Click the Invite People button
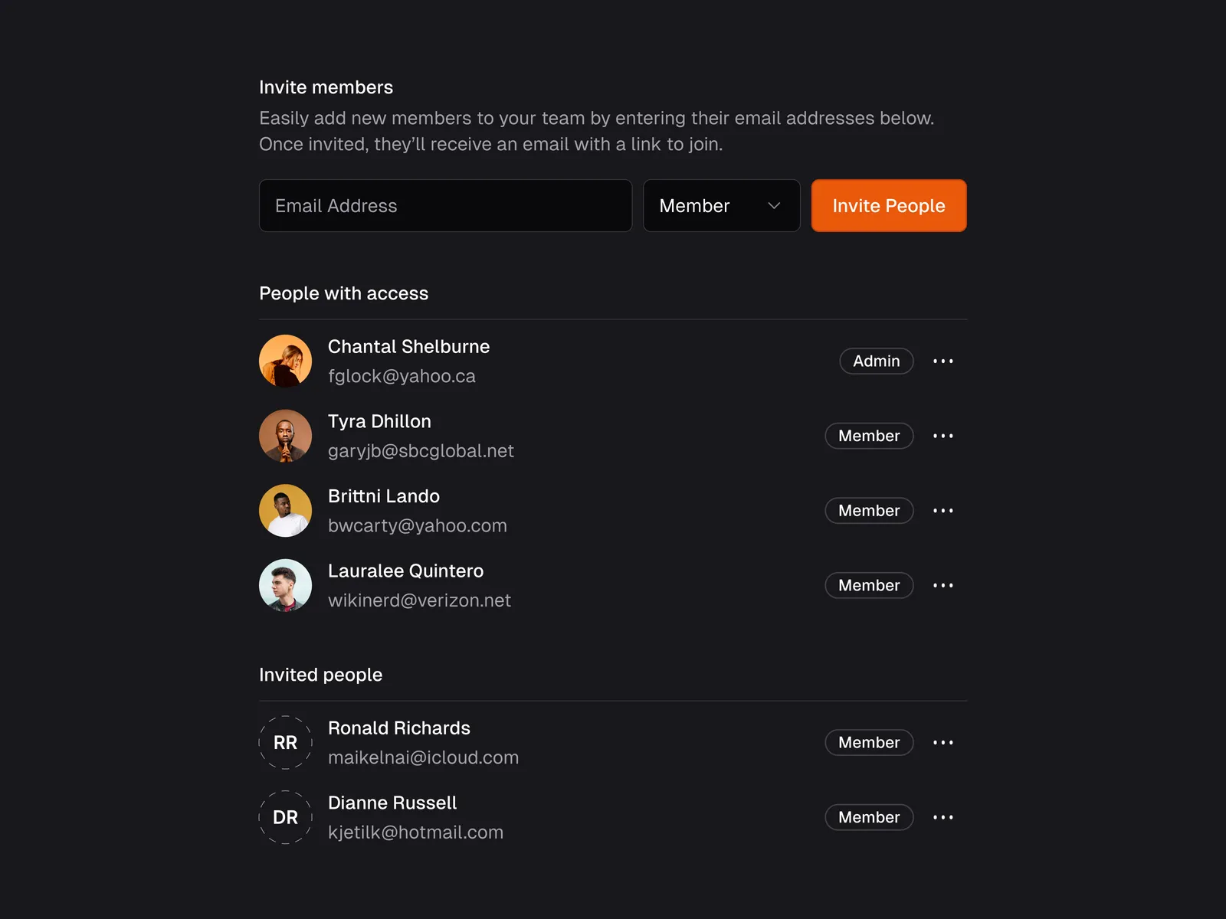The image size is (1226, 919). [888, 206]
